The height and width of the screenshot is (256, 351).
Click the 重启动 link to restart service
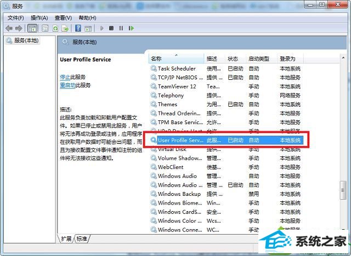[x=67, y=85]
